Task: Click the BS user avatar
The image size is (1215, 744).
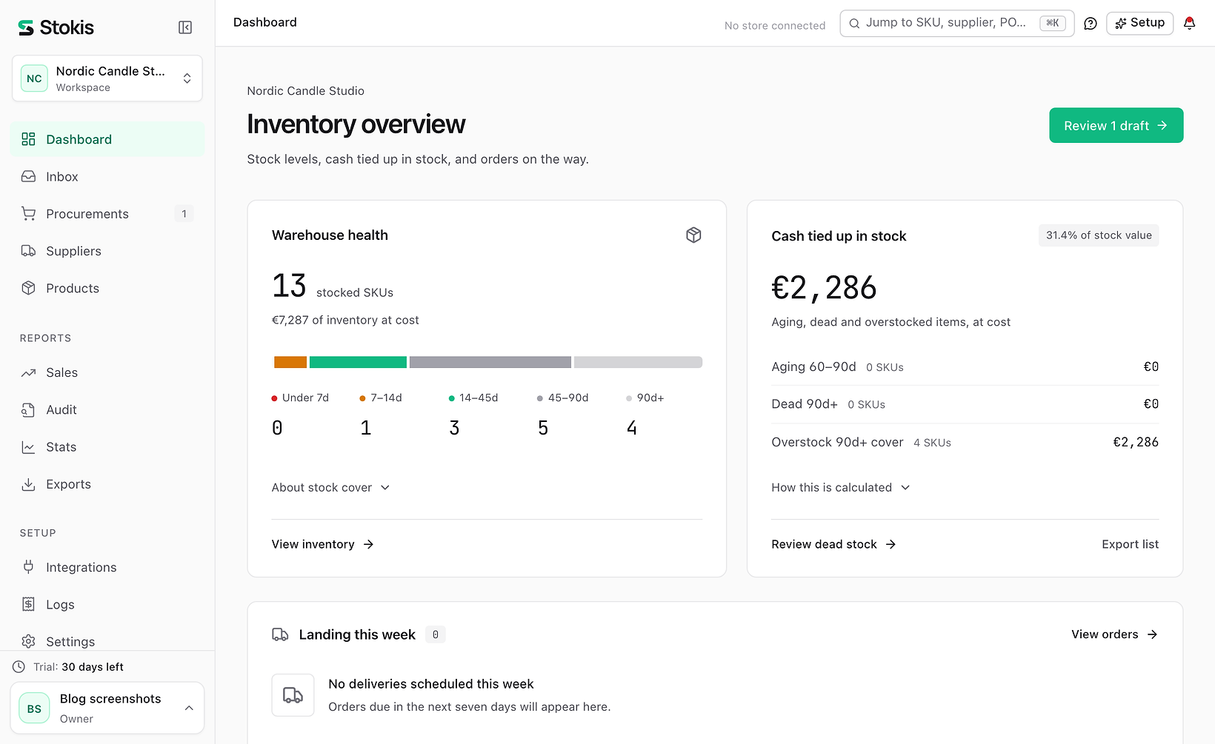Action: pos(34,708)
